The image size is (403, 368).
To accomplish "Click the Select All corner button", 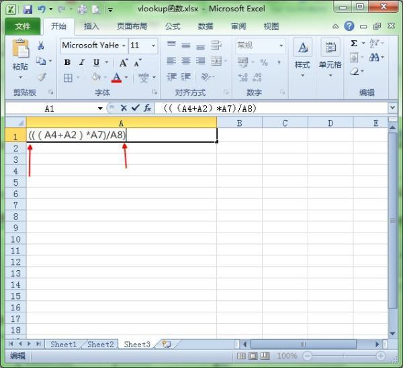I will (x=15, y=123).
